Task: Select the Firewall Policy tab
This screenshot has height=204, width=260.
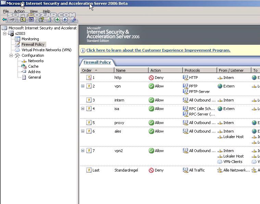Action: pyautogui.click(x=97, y=62)
